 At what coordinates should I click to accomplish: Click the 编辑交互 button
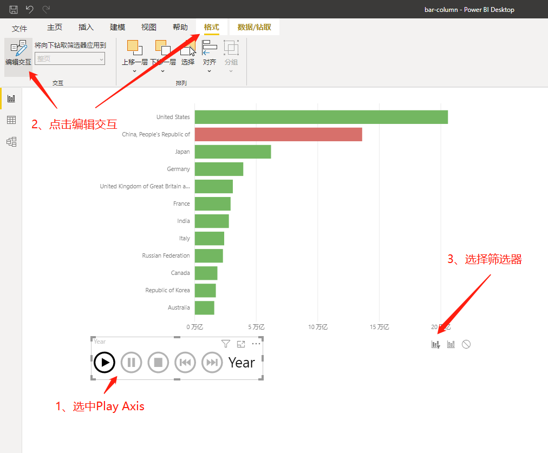(18, 54)
